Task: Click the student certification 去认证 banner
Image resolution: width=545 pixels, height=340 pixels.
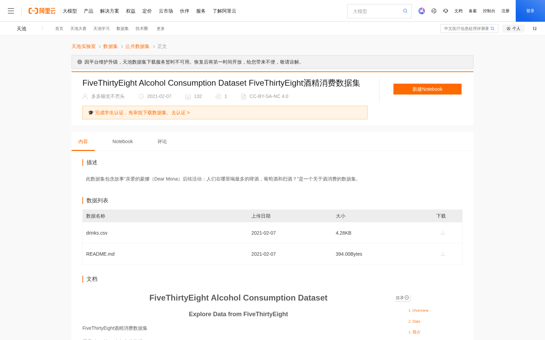Action: pyautogui.click(x=225, y=113)
